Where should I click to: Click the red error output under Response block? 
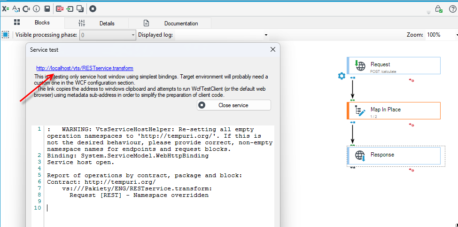(411, 170)
